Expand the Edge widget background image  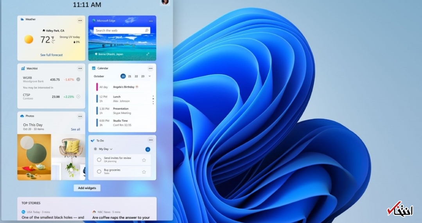(148, 54)
